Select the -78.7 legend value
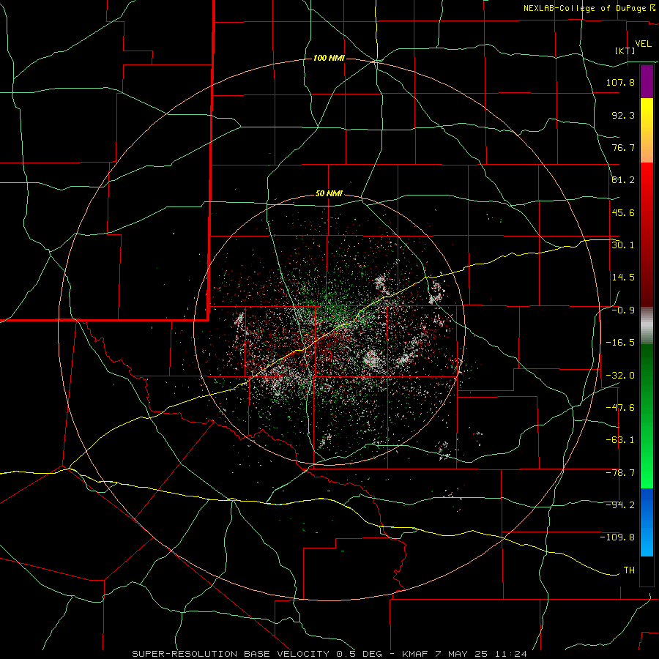Viewport: 659px width, 659px height. 620,473
